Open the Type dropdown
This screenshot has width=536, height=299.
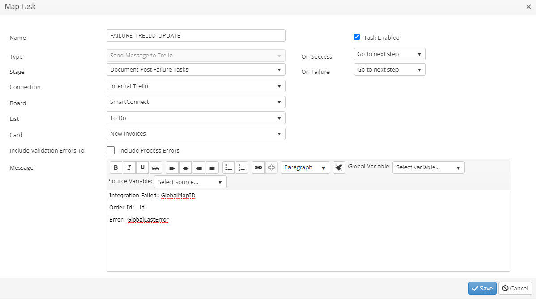[x=196, y=56]
